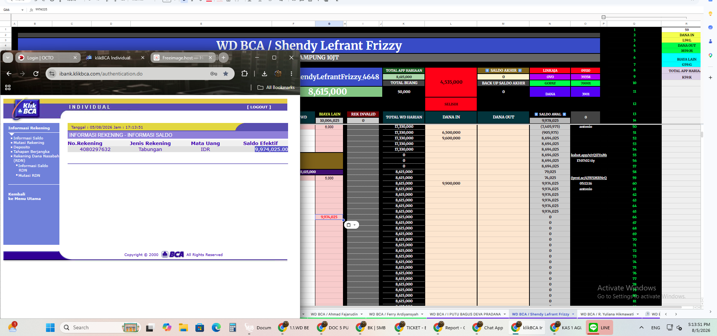Open Chrome's three-dot menu
717x336 pixels.
tap(291, 74)
